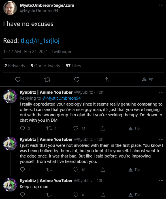Reply to the main MysticUmbreon tweet
This screenshot has height=199, width=166.
18,80
